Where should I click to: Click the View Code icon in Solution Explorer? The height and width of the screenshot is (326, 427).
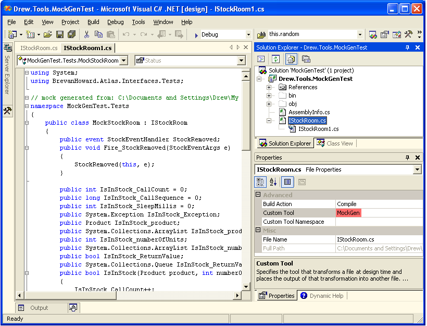pos(260,59)
